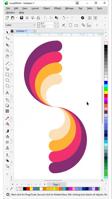Viewport: 112px width, 199px height.
Task: Open the Window menu
Action: pos(11,12)
